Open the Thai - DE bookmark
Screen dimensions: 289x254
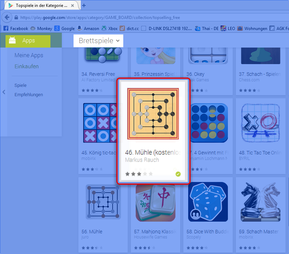tap(206, 29)
